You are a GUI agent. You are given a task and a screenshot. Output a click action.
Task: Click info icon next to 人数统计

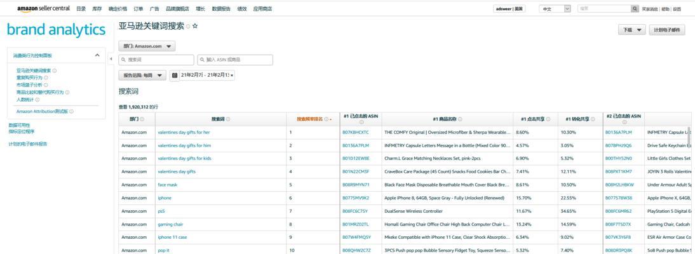pos(37,100)
